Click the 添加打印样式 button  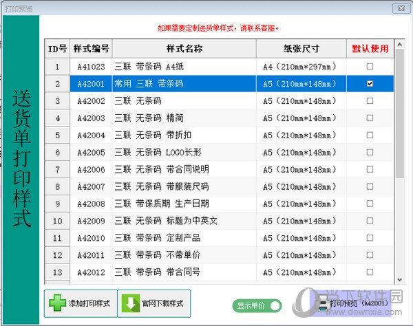(81, 303)
